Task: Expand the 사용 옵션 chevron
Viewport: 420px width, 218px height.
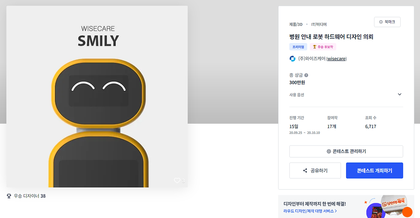Action: click(x=399, y=95)
